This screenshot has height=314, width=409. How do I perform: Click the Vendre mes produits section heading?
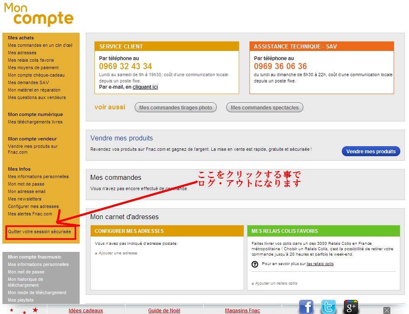tap(121, 138)
